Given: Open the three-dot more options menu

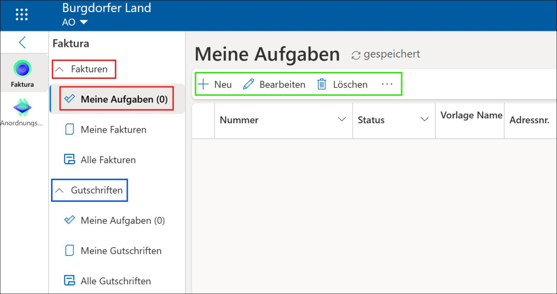Looking at the screenshot, I should 387,84.
